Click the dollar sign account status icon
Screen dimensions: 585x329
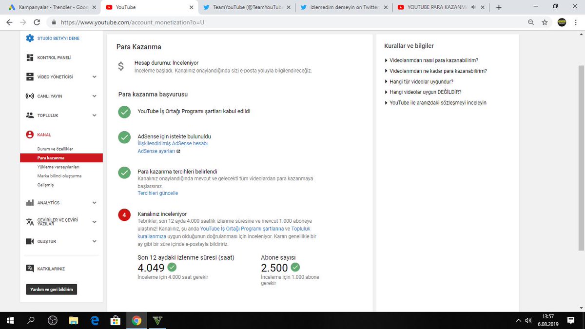121,66
